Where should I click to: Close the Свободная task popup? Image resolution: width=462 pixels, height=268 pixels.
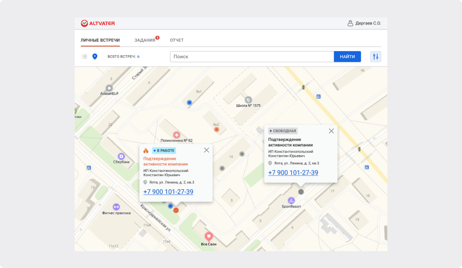coord(332,131)
